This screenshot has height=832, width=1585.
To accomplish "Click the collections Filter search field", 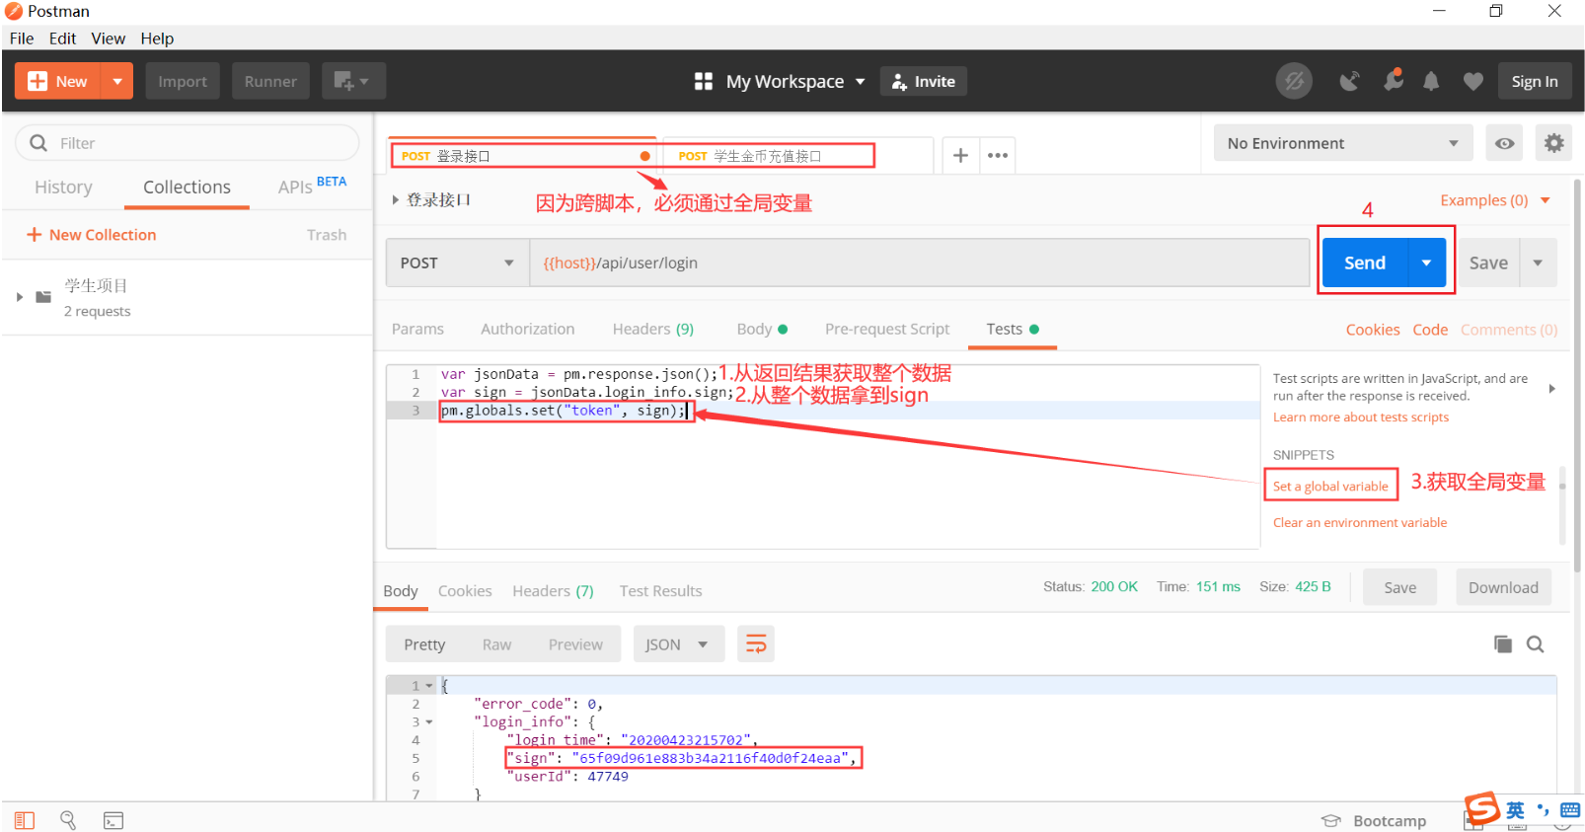I will point(188,143).
